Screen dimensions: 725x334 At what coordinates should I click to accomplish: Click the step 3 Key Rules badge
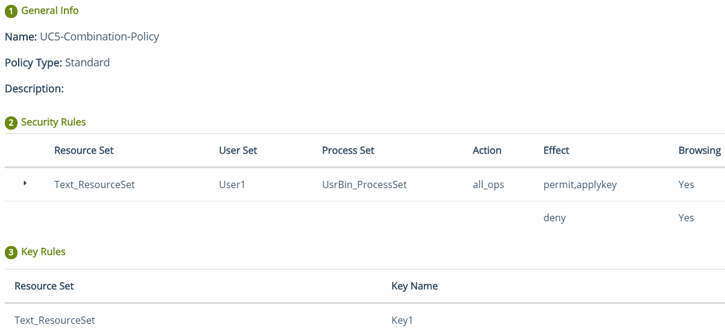[x=11, y=253]
